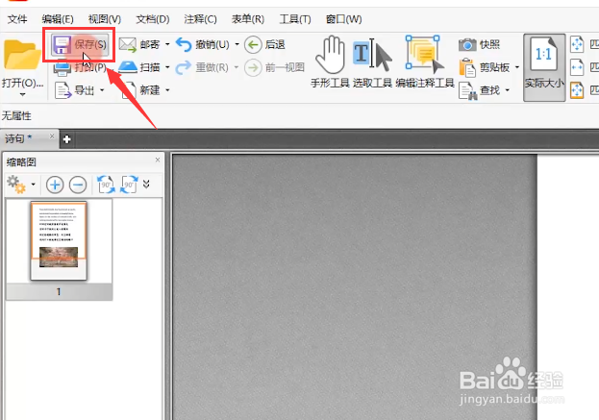Click the 查找 search icon
Screen dimensions: 599x420
coord(468,91)
